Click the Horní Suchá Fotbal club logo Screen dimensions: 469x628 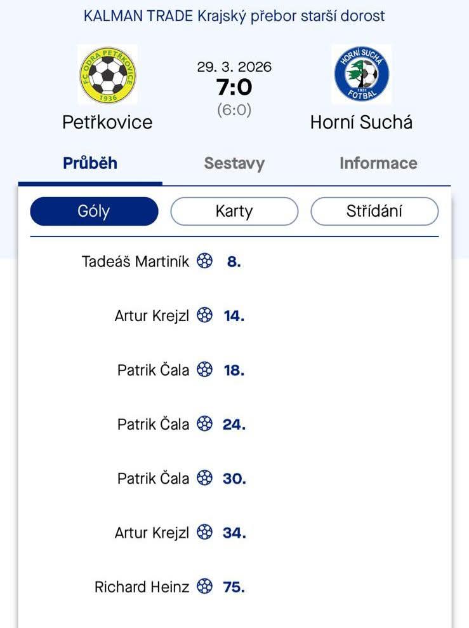[x=361, y=74]
